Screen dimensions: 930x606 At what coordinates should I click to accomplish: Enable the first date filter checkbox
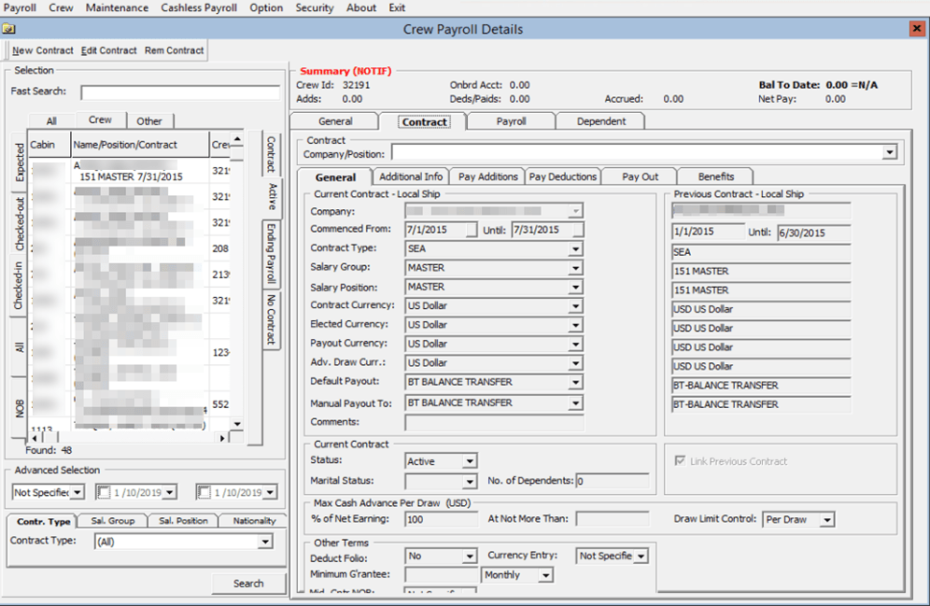point(105,492)
